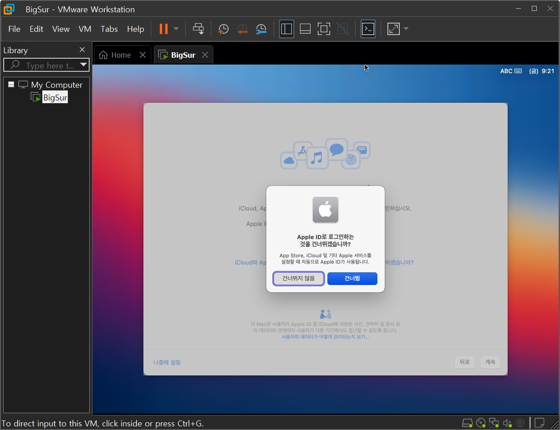Viewport: 560px width, 430px height.
Task: Pause the virtual machine
Action: [163, 29]
